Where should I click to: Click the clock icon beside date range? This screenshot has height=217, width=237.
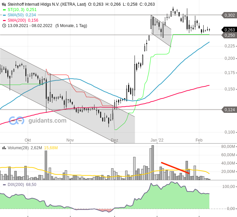tap(4, 26)
